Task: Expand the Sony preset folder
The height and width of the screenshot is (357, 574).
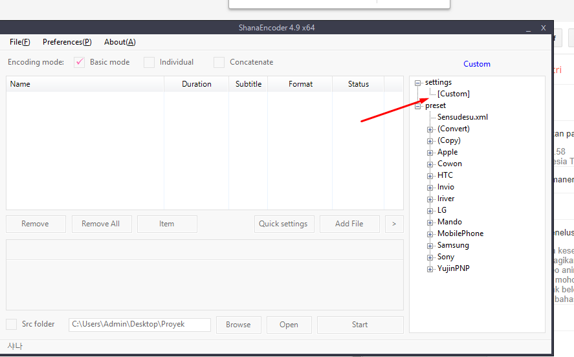Action: pyautogui.click(x=430, y=257)
